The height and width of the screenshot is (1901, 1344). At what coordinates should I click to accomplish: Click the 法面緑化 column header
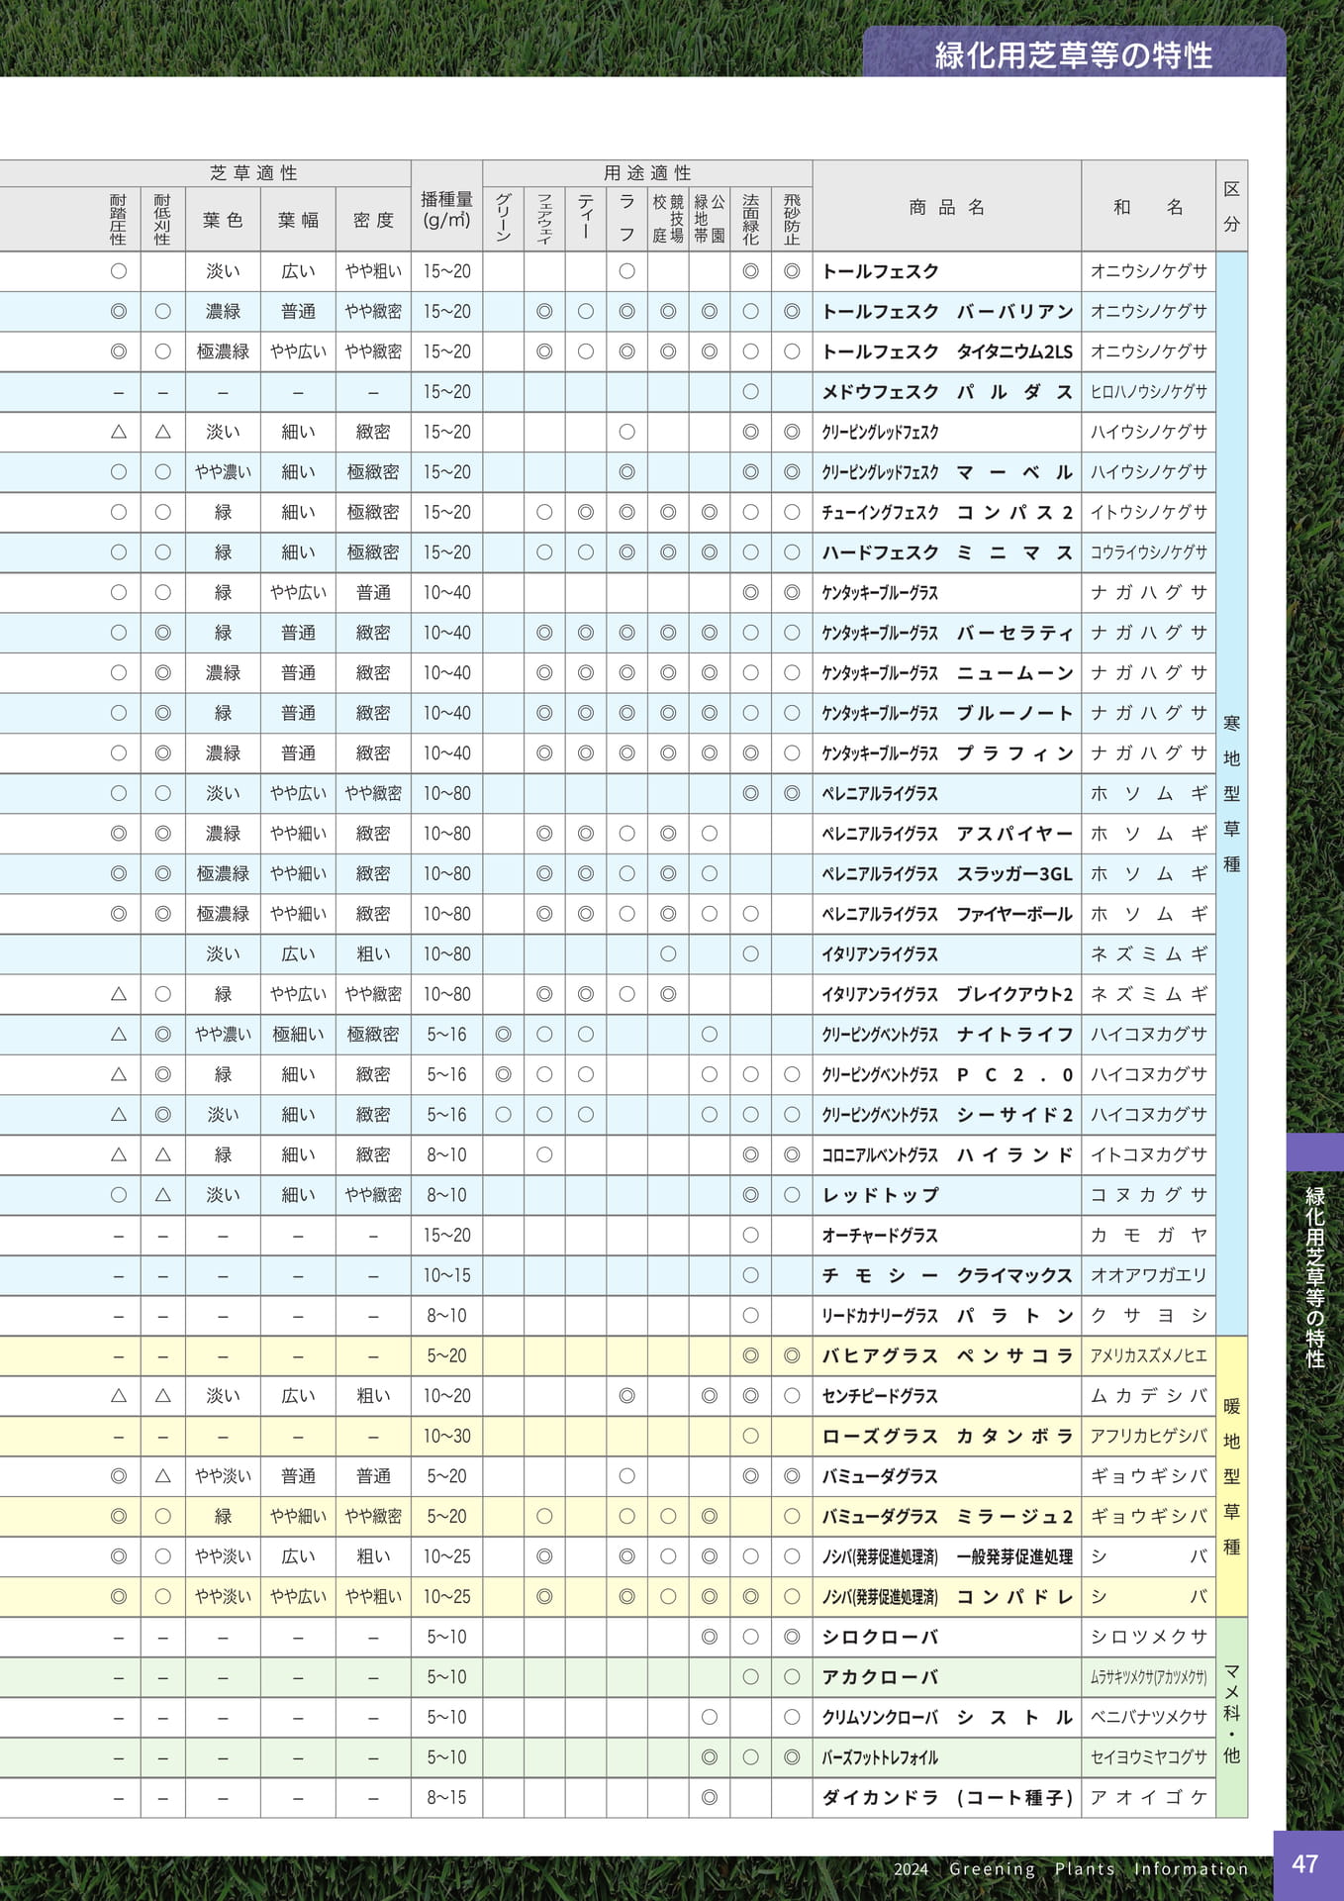(x=750, y=219)
